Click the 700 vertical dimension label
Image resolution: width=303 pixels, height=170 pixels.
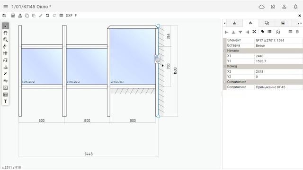(x=169, y=66)
